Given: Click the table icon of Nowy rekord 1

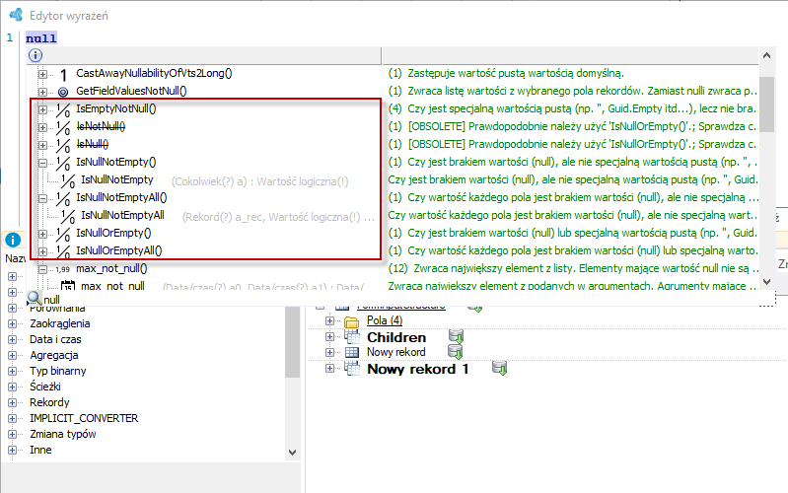Looking at the screenshot, I should 352,369.
